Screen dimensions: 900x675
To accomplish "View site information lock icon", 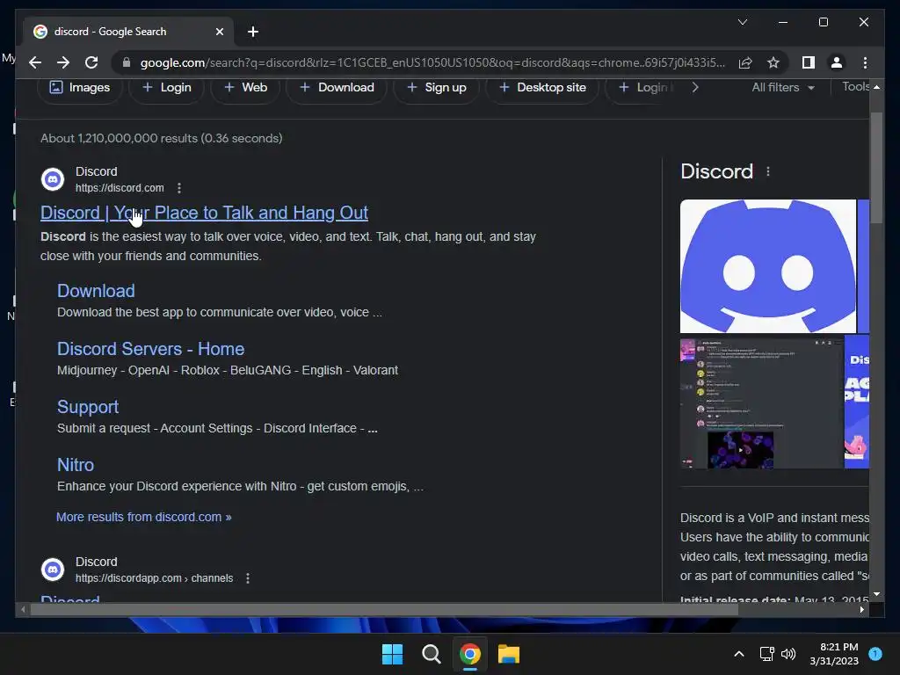I will (x=127, y=62).
